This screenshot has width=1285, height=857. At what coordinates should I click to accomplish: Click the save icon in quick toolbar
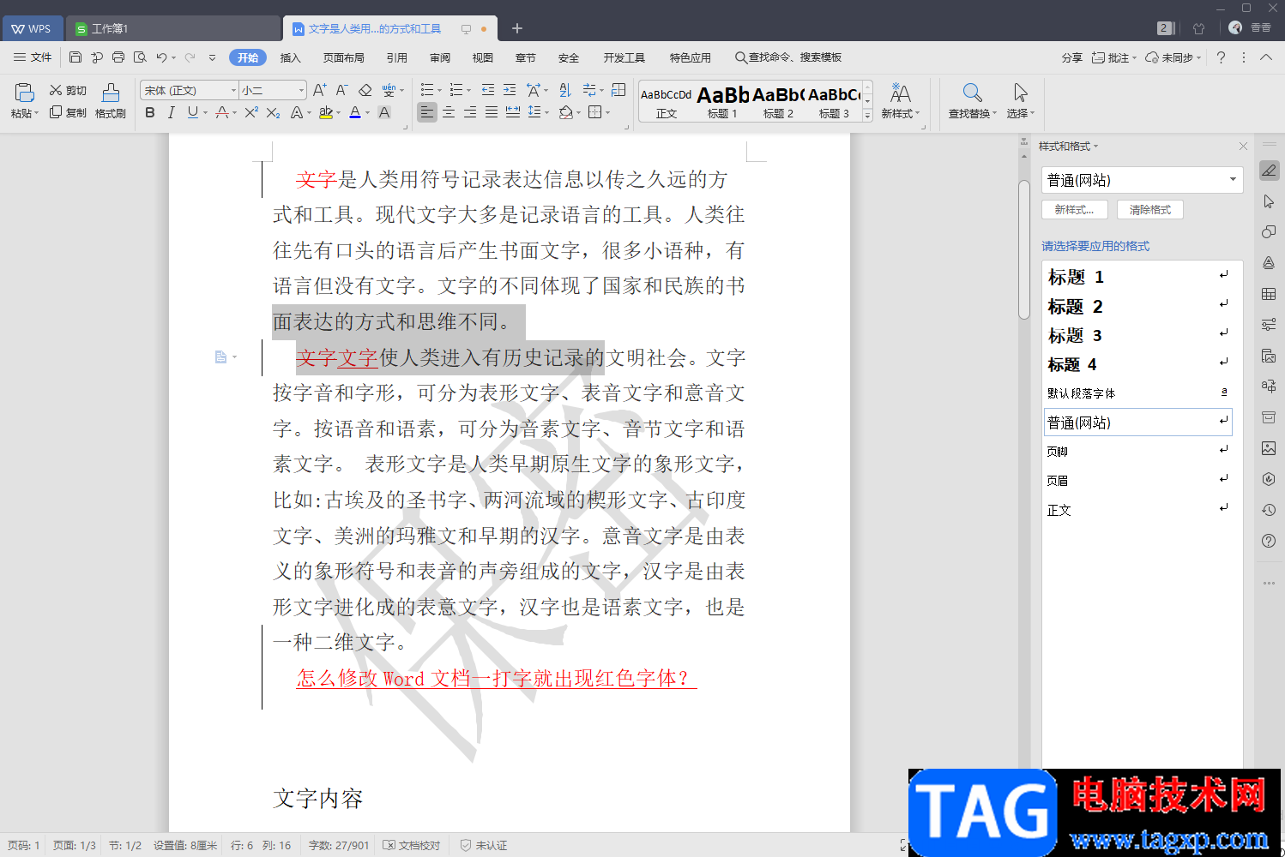tap(75, 57)
